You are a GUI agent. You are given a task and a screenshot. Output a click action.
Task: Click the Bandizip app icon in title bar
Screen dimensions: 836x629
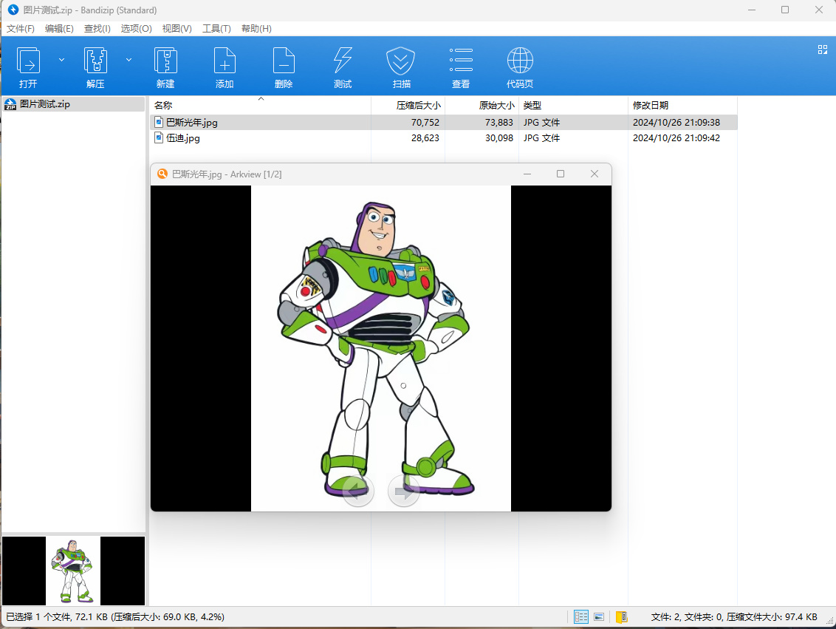tap(13, 10)
